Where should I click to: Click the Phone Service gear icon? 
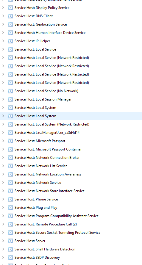[x=10, y=199]
